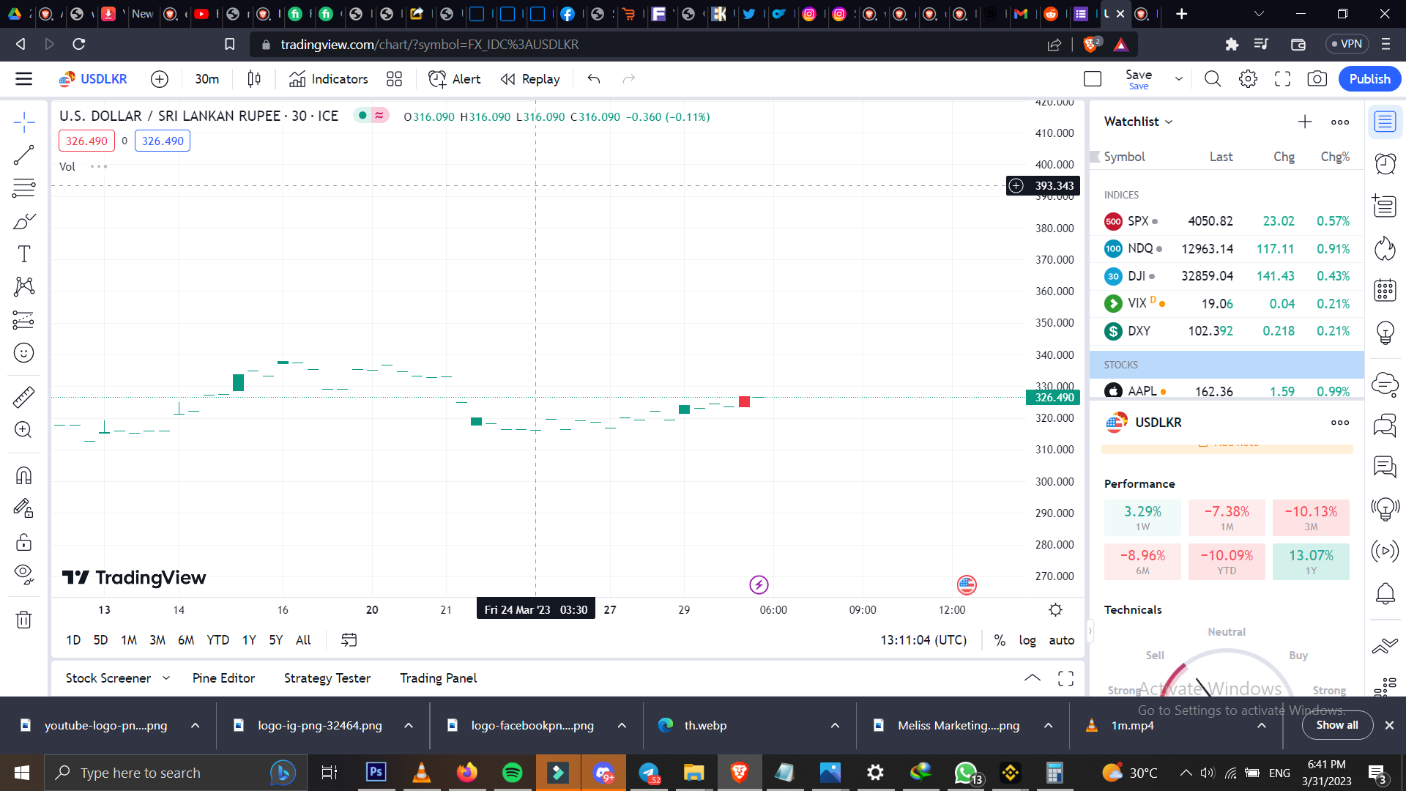Select the YTD date range
This screenshot has height=791, width=1406.
pos(217,640)
